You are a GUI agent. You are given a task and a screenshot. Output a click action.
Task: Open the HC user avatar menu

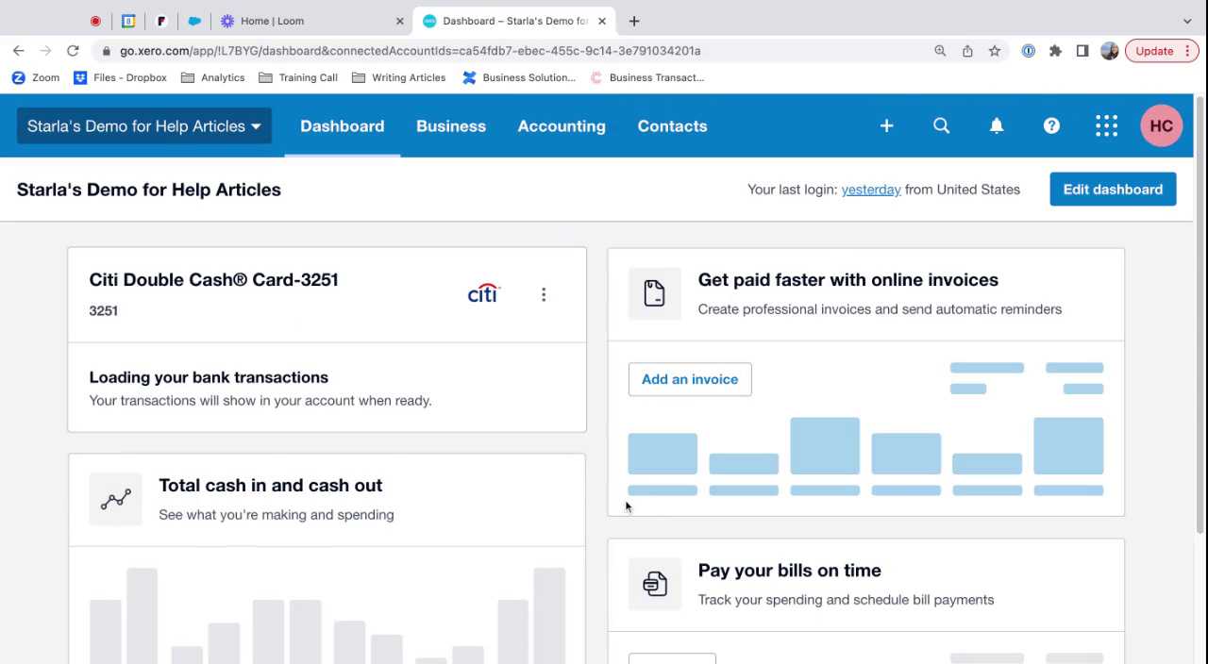tap(1162, 125)
